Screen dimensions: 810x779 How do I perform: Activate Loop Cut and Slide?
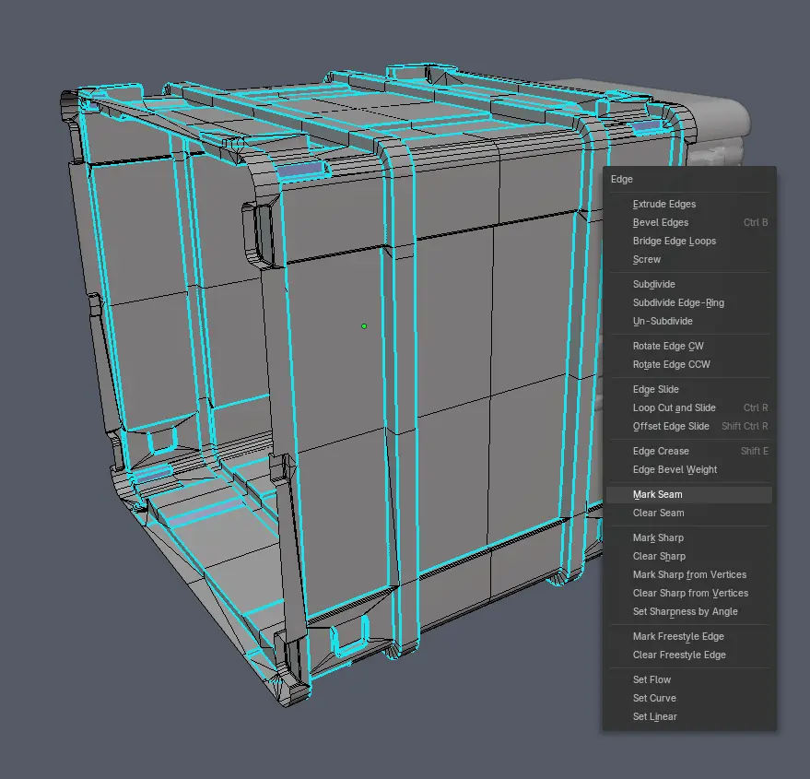pos(674,407)
